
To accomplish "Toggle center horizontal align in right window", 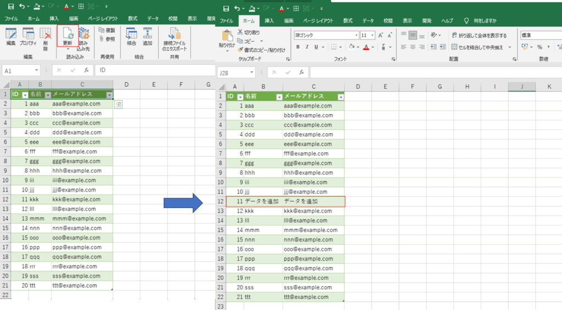I will tap(413, 47).
